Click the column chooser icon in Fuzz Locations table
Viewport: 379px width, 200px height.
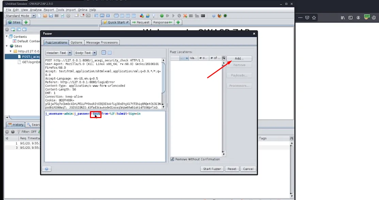point(224,58)
